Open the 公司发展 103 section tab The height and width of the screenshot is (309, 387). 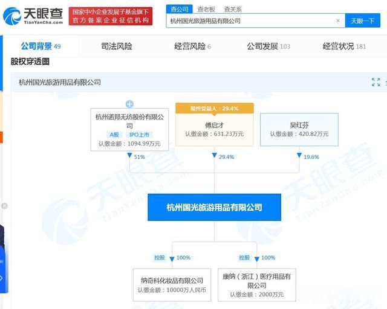tap(268, 46)
